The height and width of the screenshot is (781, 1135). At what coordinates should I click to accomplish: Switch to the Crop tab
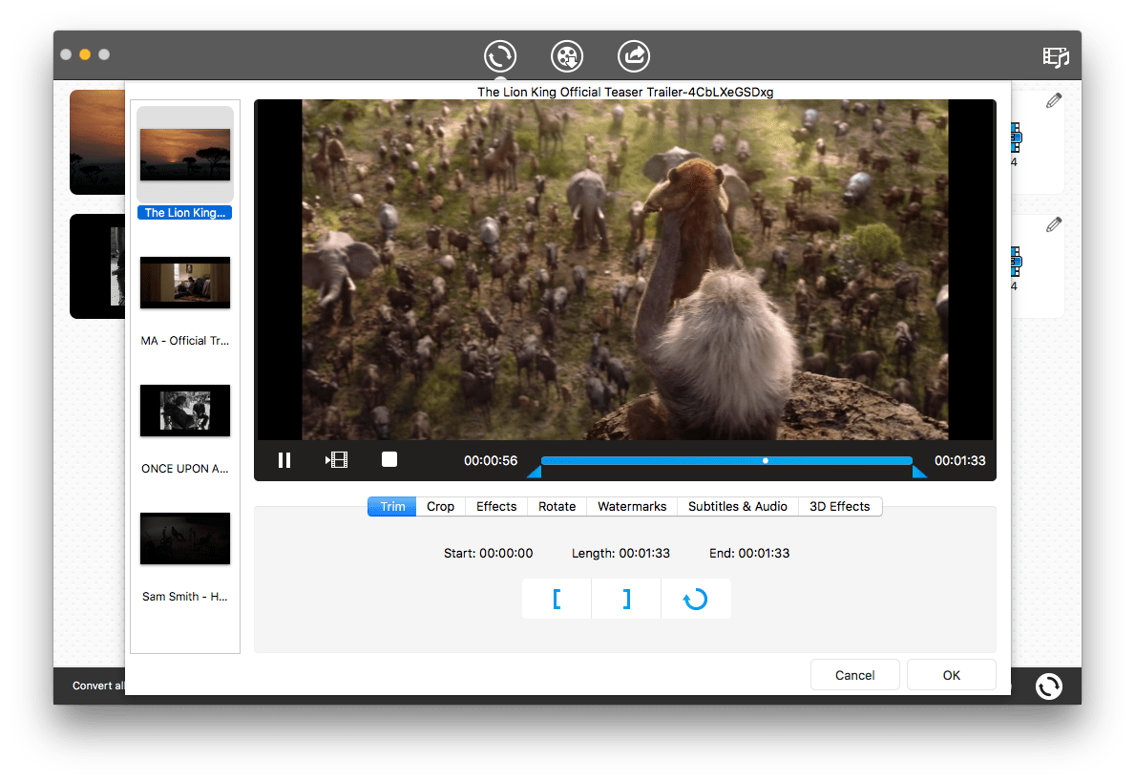click(x=440, y=507)
